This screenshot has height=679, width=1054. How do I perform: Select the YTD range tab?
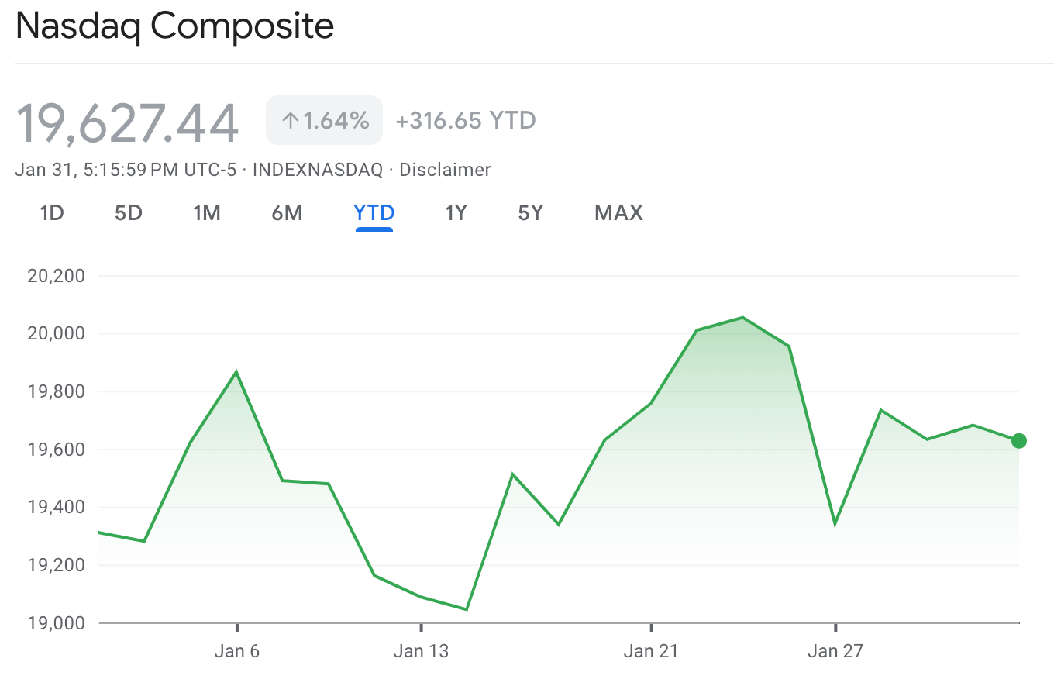click(374, 212)
